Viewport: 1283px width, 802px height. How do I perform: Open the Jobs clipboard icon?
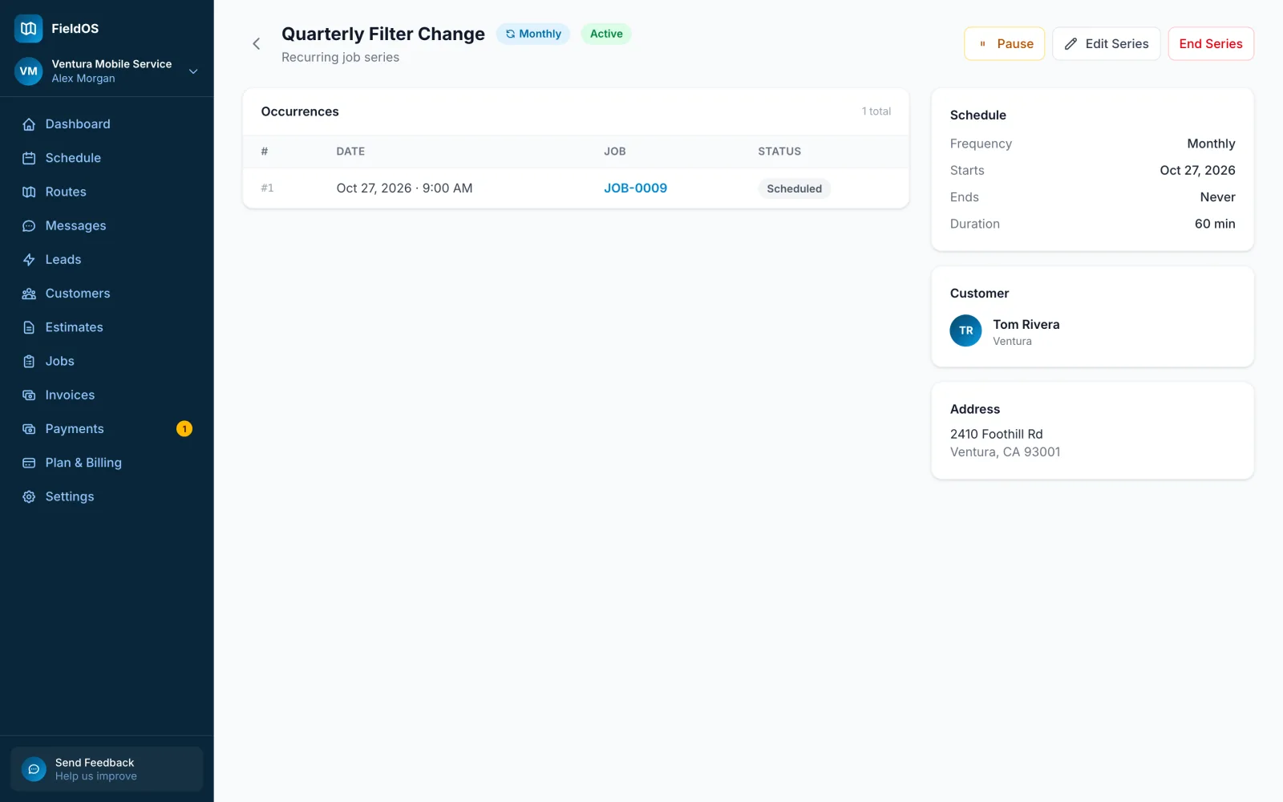(29, 361)
